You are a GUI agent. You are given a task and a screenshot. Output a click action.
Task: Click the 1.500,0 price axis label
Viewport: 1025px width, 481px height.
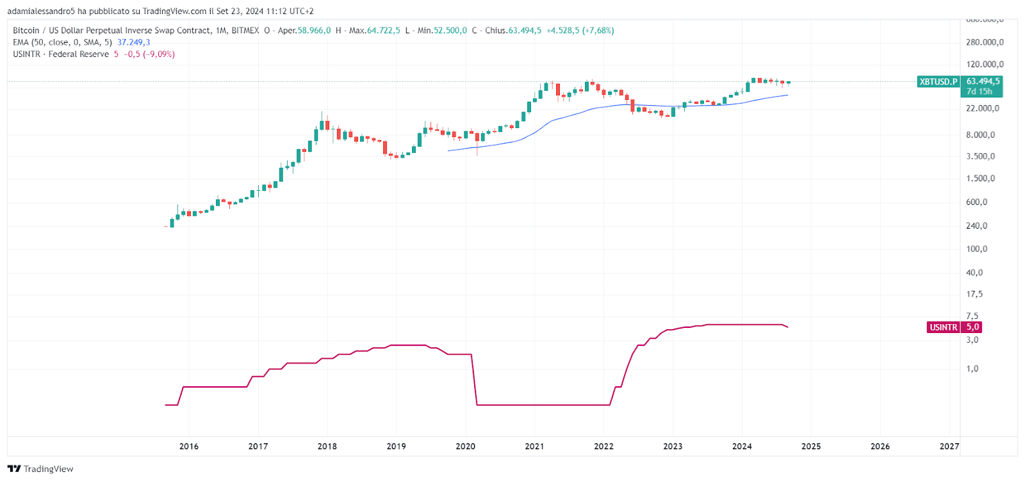click(980, 179)
